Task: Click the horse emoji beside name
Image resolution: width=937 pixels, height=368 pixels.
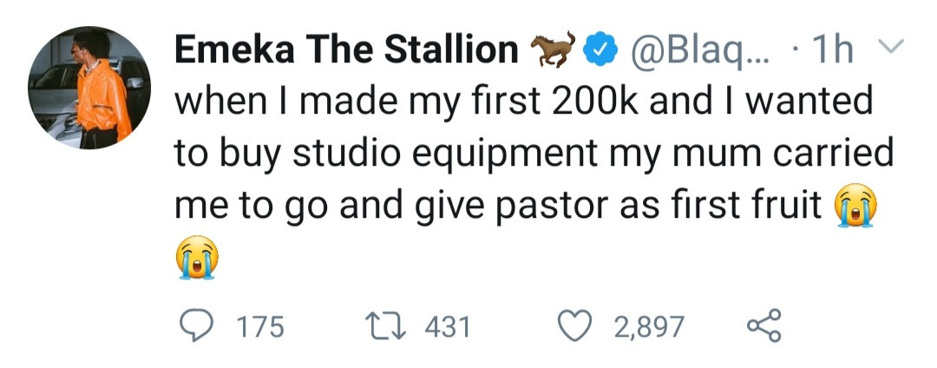Action: coord(553,49)
